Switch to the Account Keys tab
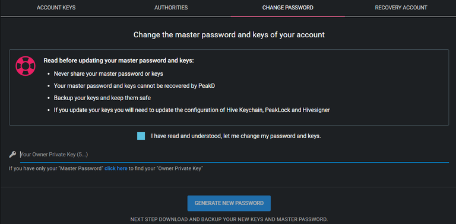This screenshot has height=224, width=456. (x=56, y=8)
